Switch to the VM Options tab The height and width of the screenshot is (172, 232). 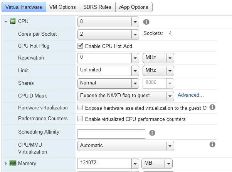point(63,7)
